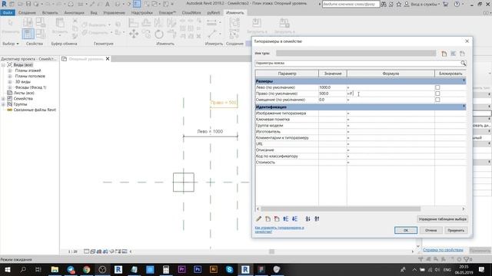Open the Файл ribbon tab
This screenshot has width=492, height=276.
[7, 12]
